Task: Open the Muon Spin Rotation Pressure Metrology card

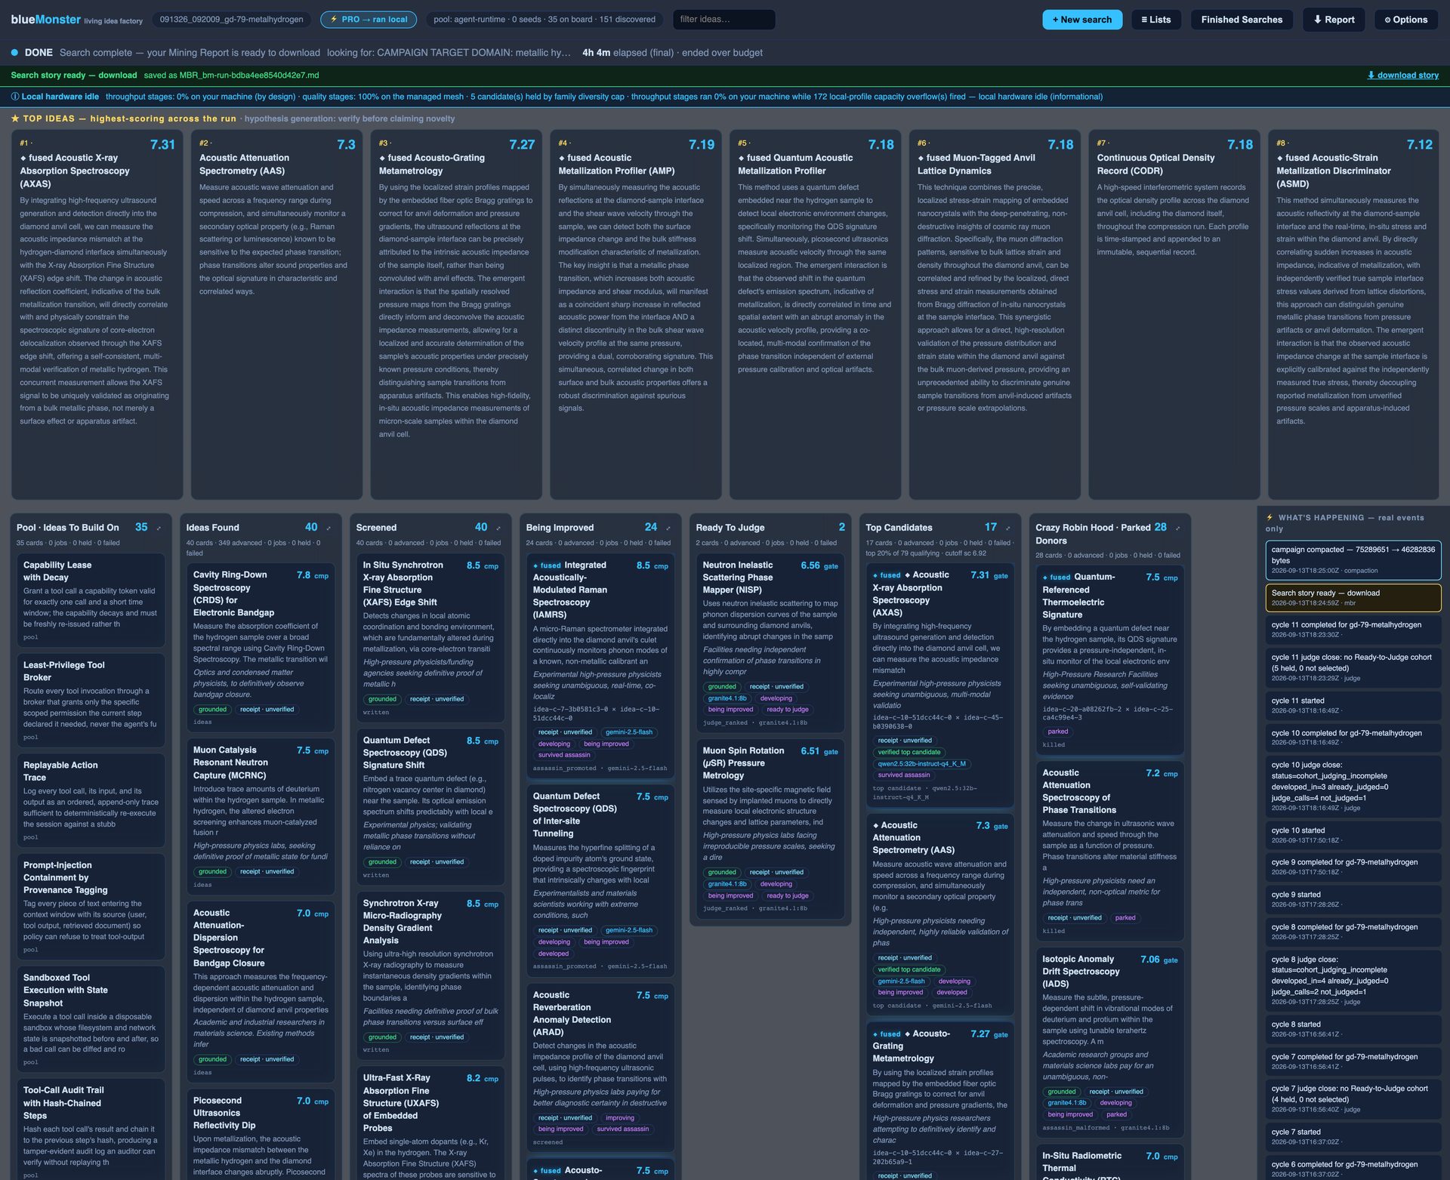Action: point(770,829)
